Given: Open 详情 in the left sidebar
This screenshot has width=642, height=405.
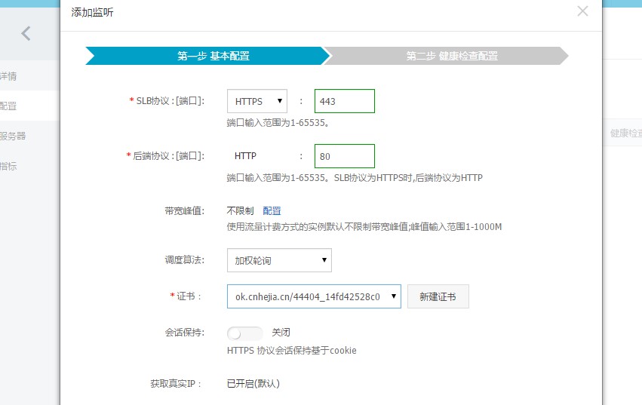Looking at the screenshot, I should click(9, 76).
